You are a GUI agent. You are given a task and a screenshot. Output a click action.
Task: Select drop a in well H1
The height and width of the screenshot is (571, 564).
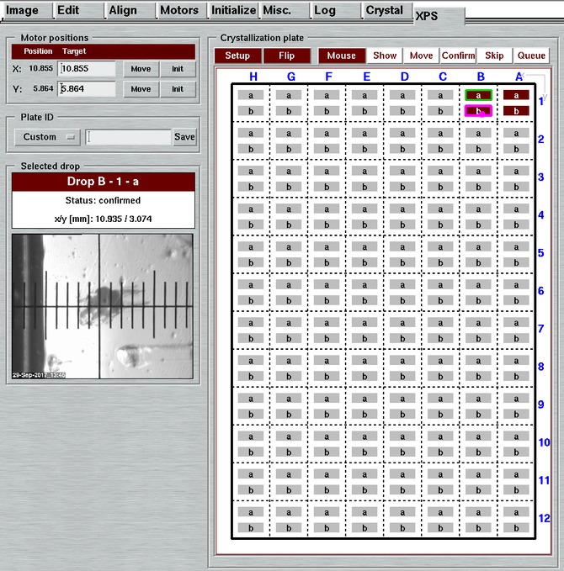[x=250, y=96]
